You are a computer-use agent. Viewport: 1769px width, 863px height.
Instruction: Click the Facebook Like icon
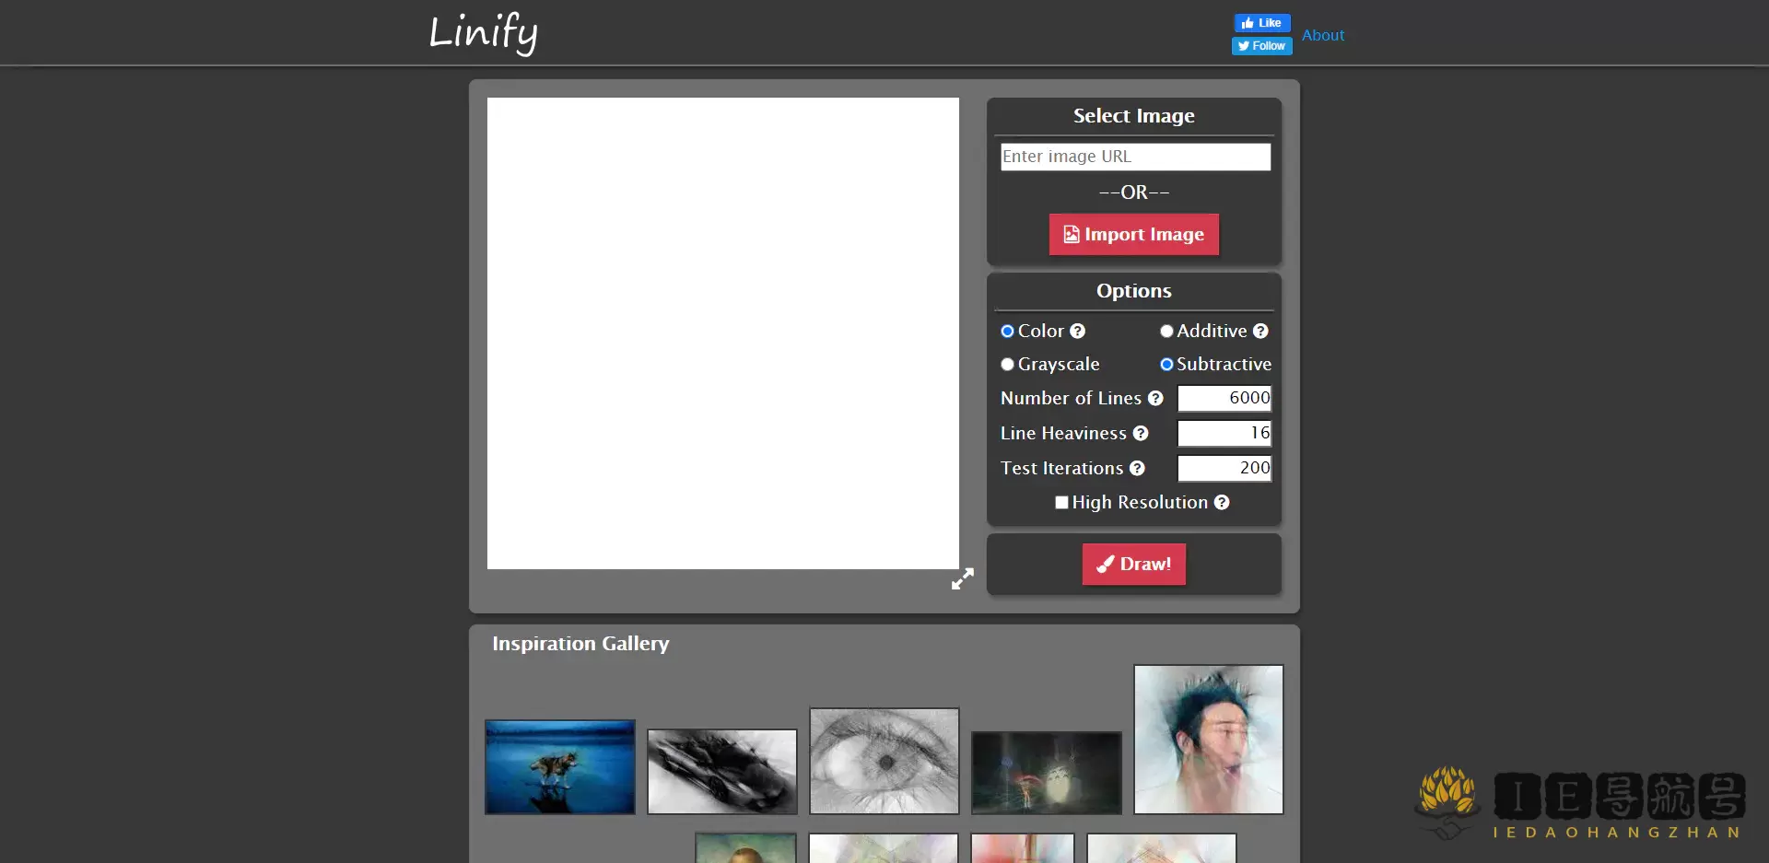point(1246,22)
